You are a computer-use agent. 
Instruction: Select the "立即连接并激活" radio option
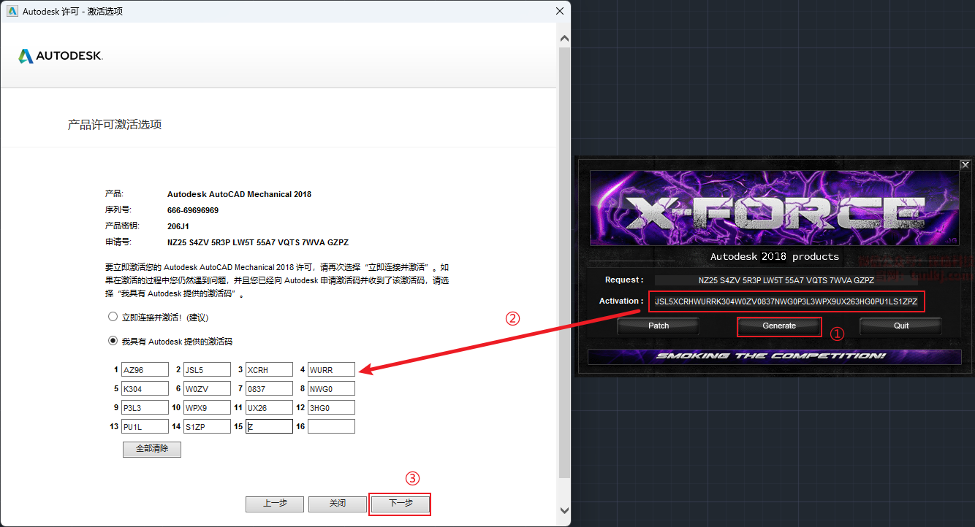click(113, 318)
